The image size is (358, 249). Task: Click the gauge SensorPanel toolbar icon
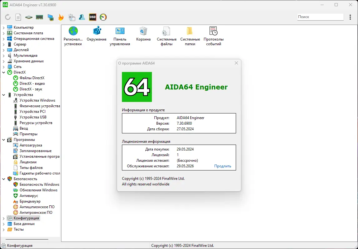point(103,17)
